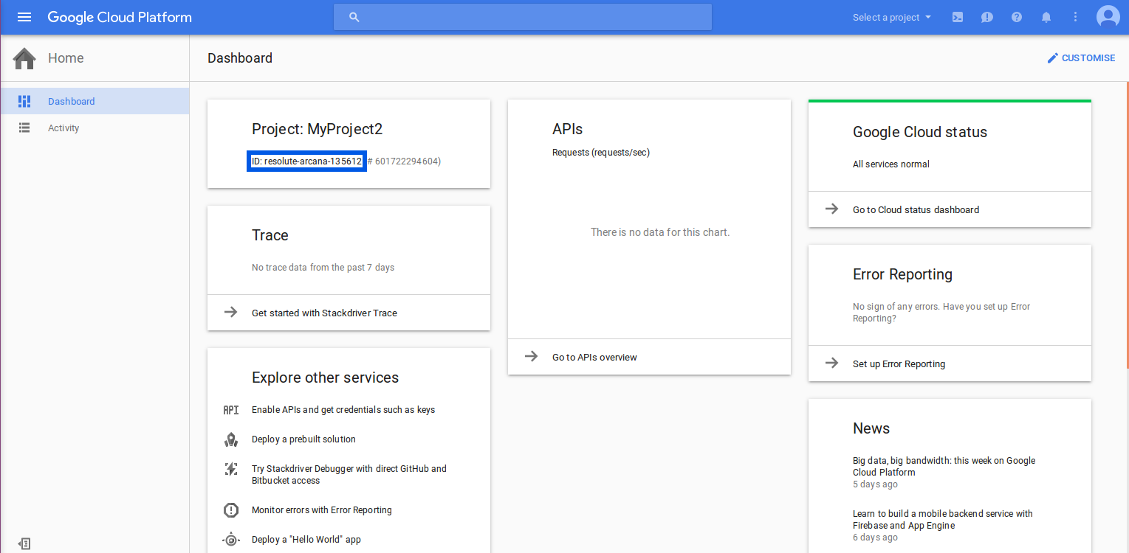
Task: Click the top search bar
Action: (523, 17)
